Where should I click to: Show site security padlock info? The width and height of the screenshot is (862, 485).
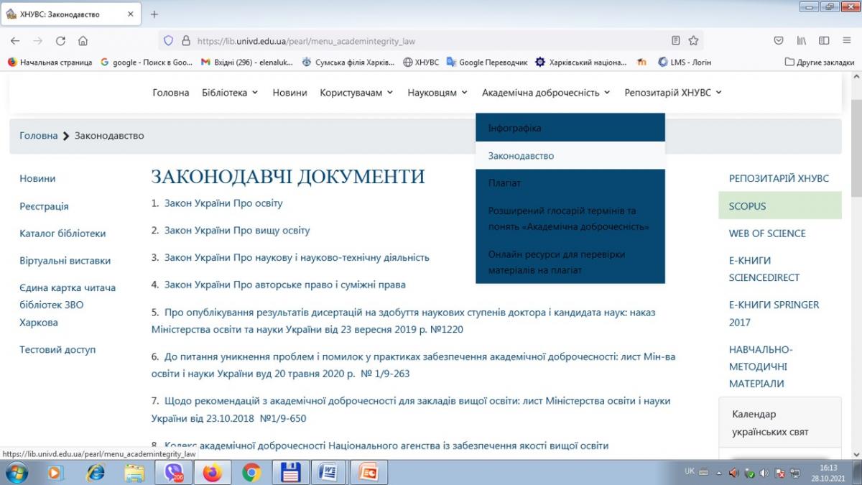pos(186,41)
